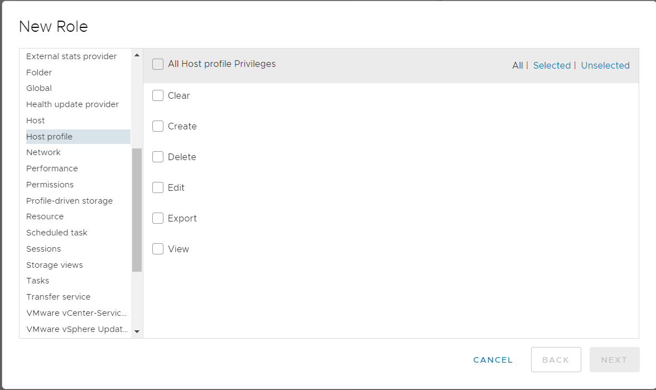Click the category list scrollbar thumb
The height and width of the screenshot is (390, 656).
(x=137, y=210)
